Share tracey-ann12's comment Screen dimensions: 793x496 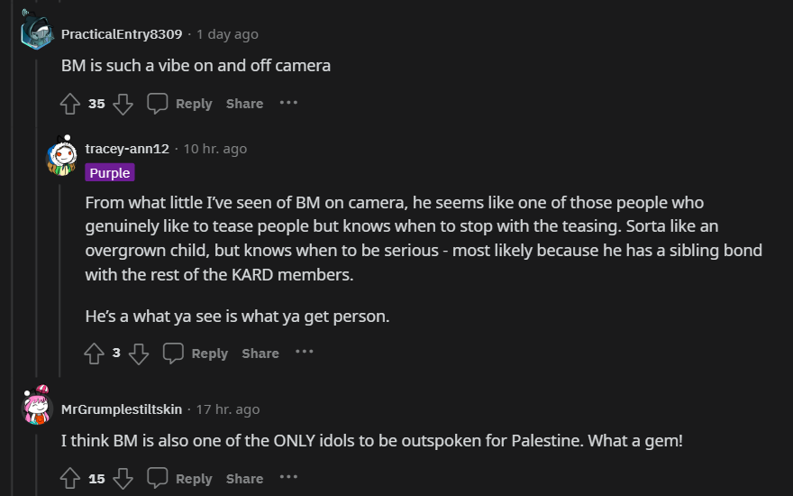coord(260,354)
